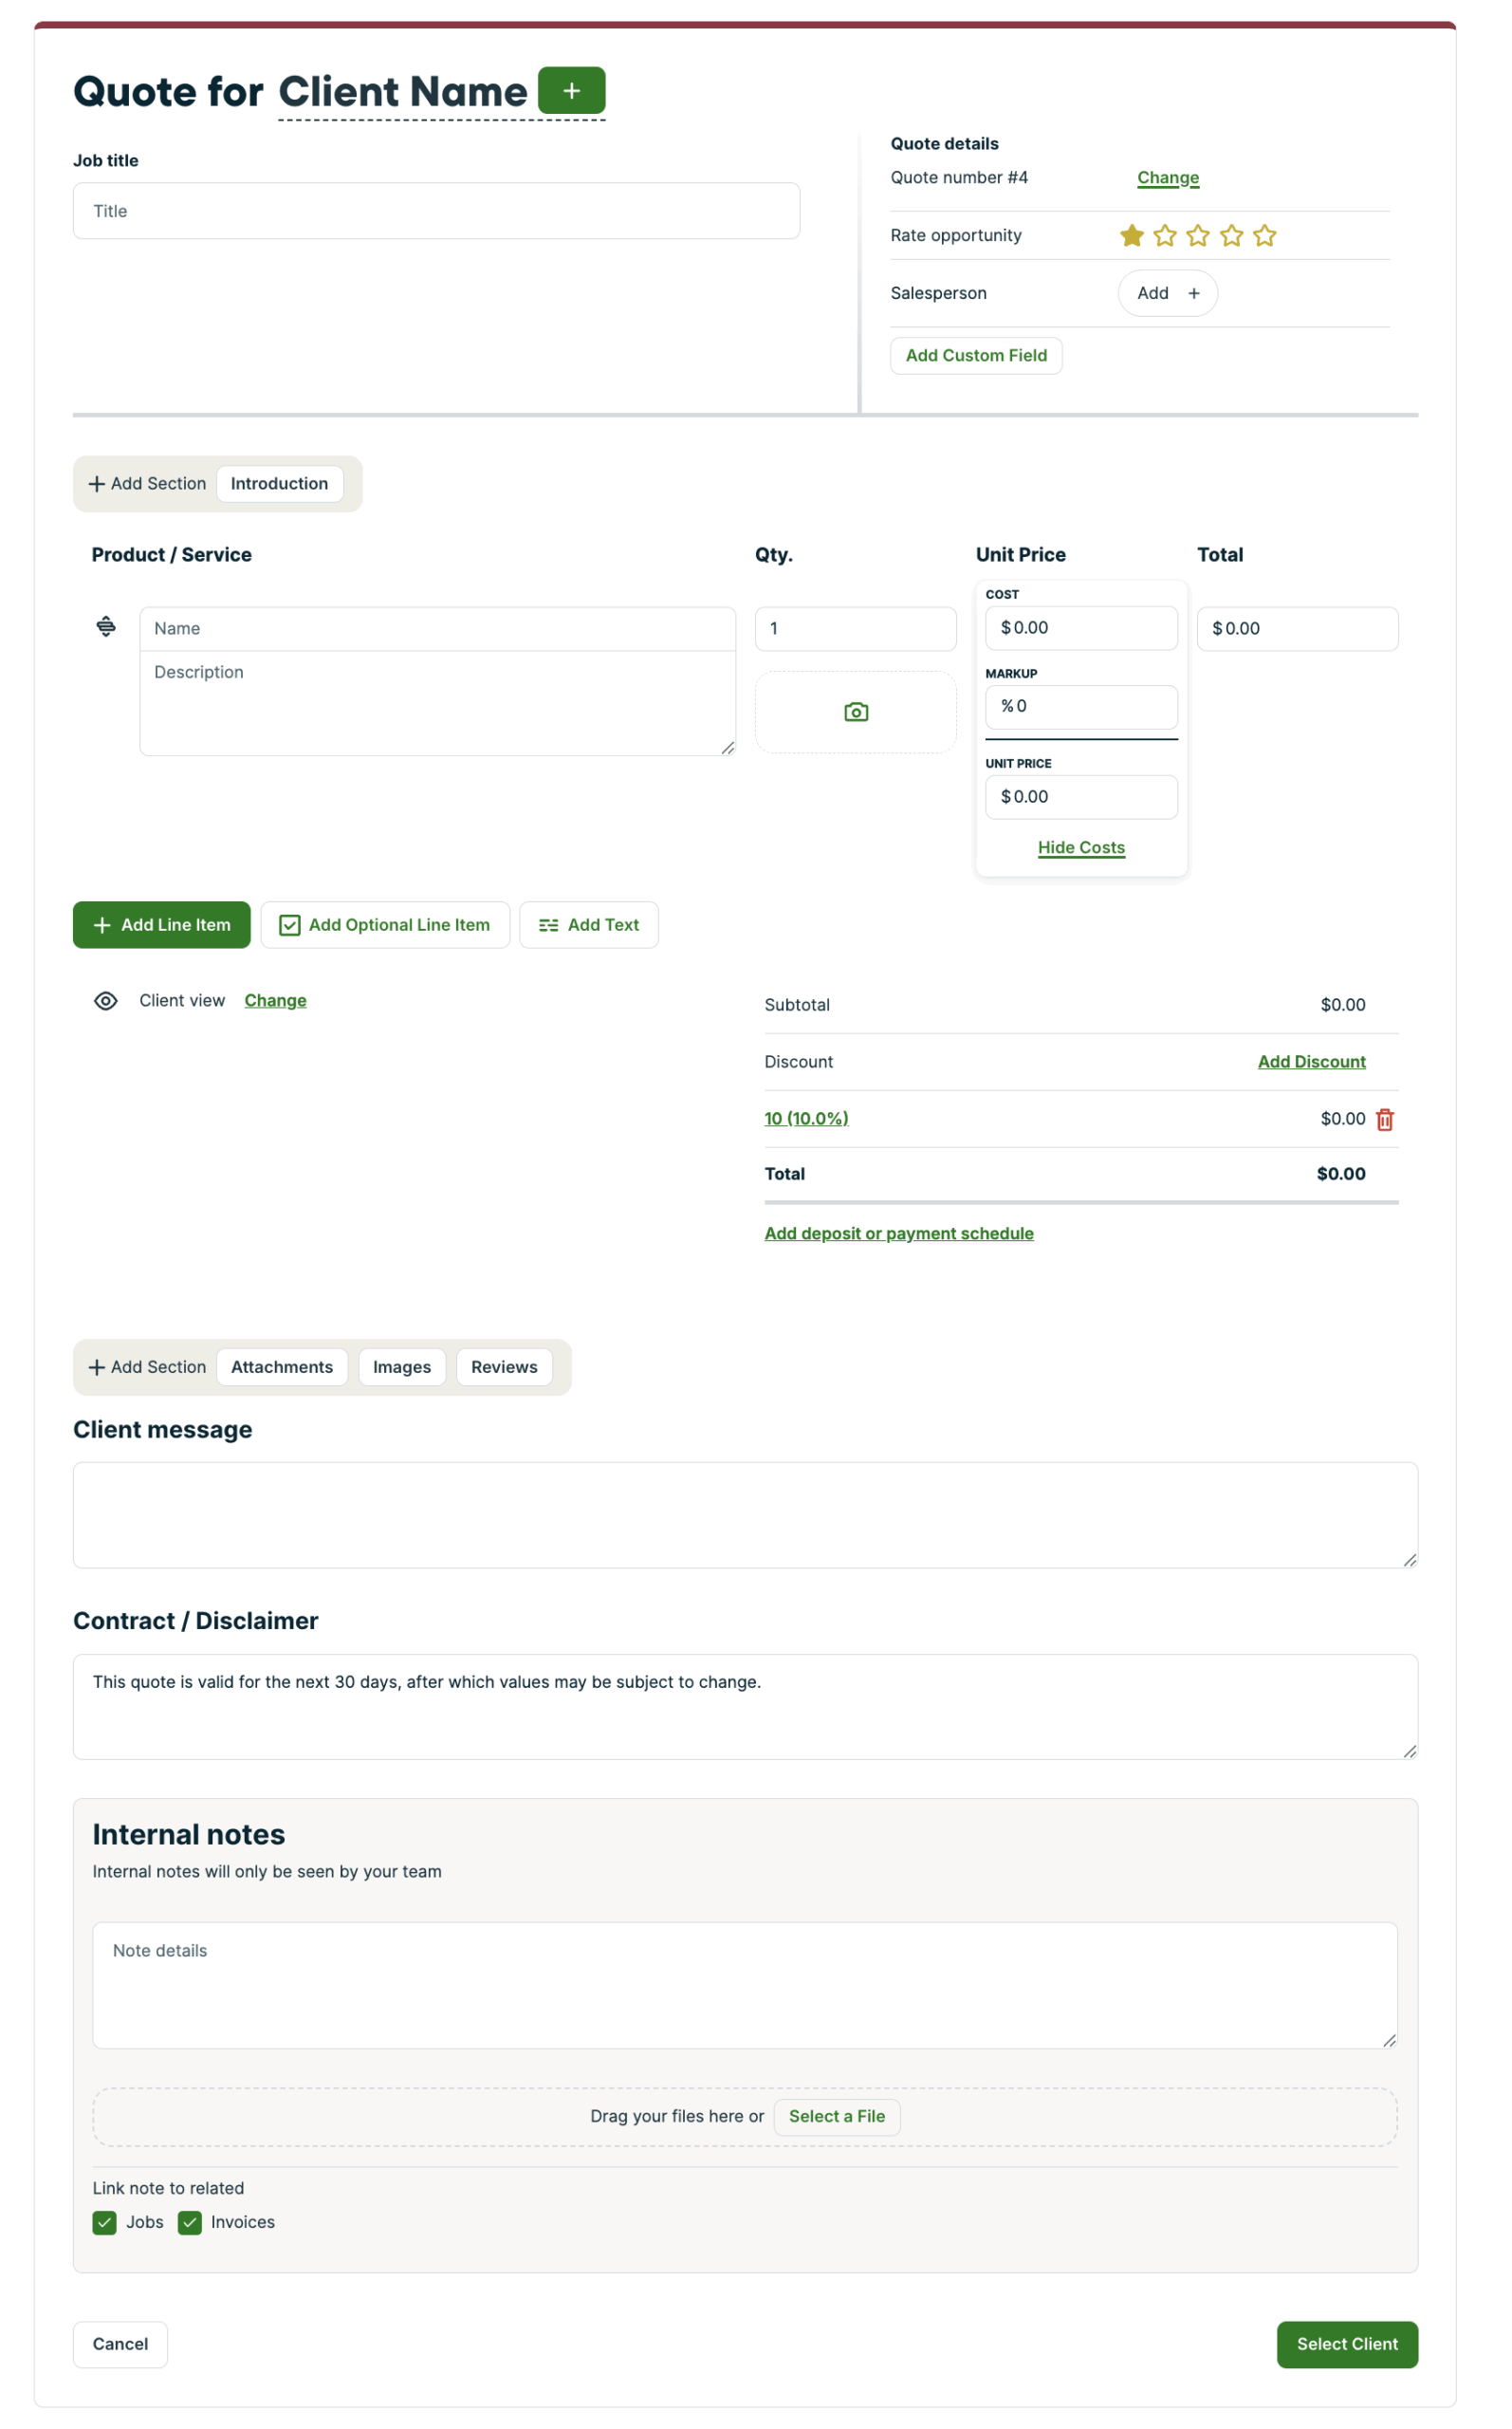
Task: Uncheck the Jobs checkbox
Action: pyautogui.click(x=105, y=2222)
